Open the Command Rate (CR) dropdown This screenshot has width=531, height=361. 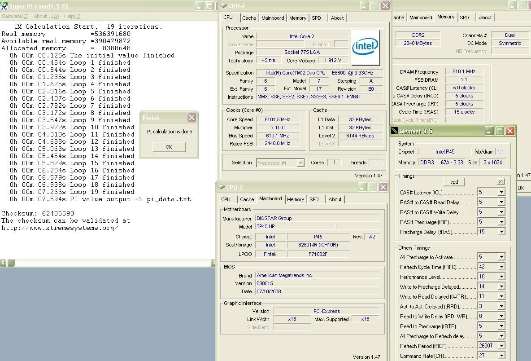point(501,356)
